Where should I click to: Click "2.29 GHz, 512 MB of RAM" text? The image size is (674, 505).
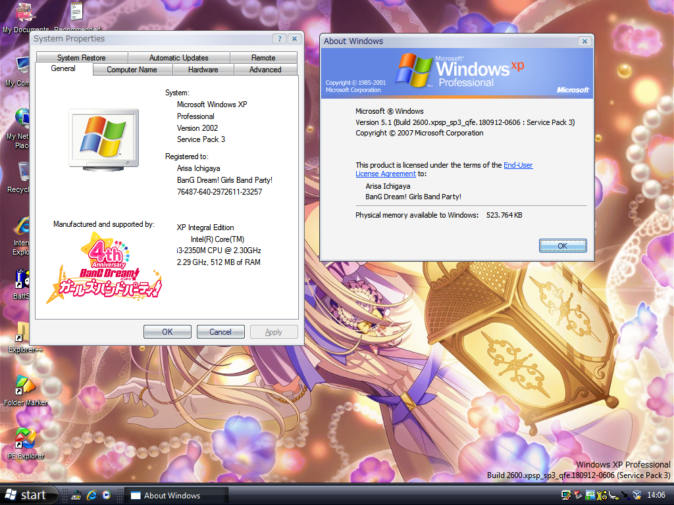click(219, 262)
